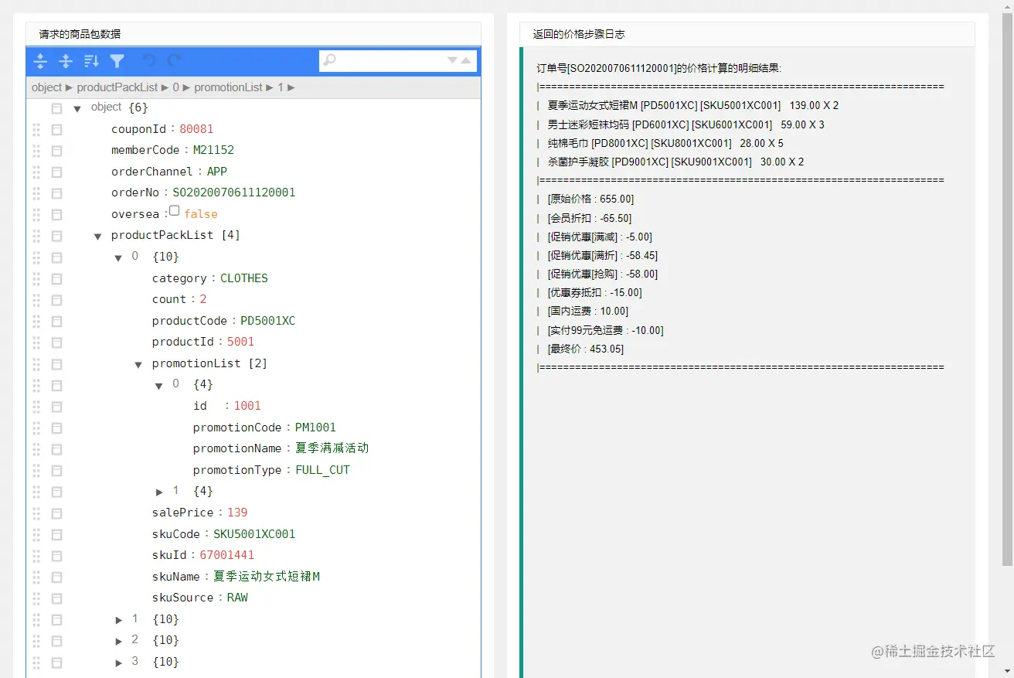Click the orderNo value SO2020070611120001
1014x678 pixels.
tap(234, 192)
